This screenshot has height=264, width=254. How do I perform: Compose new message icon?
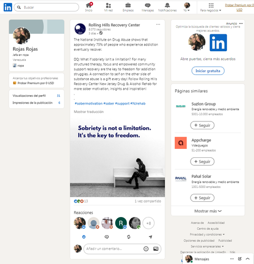coord(240,259)
